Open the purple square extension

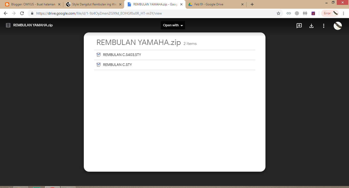pos(313,13)
